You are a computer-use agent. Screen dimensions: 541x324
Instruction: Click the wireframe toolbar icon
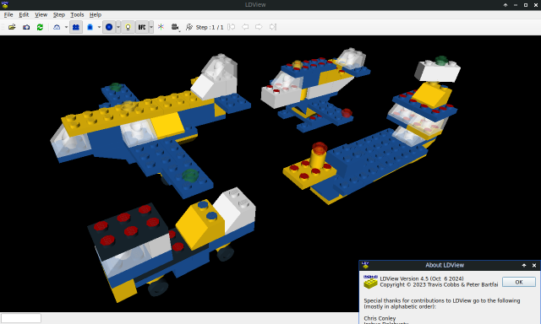57,27
